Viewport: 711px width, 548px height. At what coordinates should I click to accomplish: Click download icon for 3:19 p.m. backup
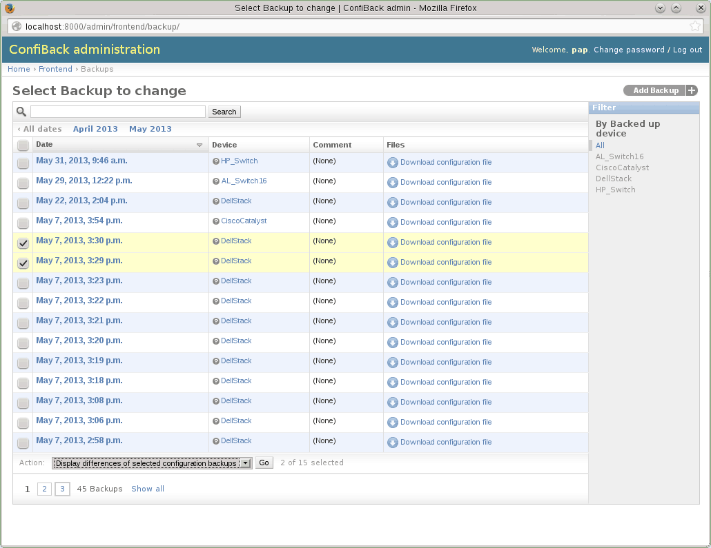tap(393, 363)
